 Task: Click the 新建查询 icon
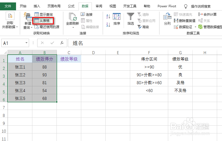click(28, 17)
